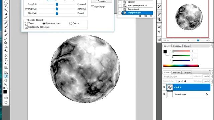Click the Отмена button
The height and width of the screenshot is (120, 214).
click(x=102, y=1)
